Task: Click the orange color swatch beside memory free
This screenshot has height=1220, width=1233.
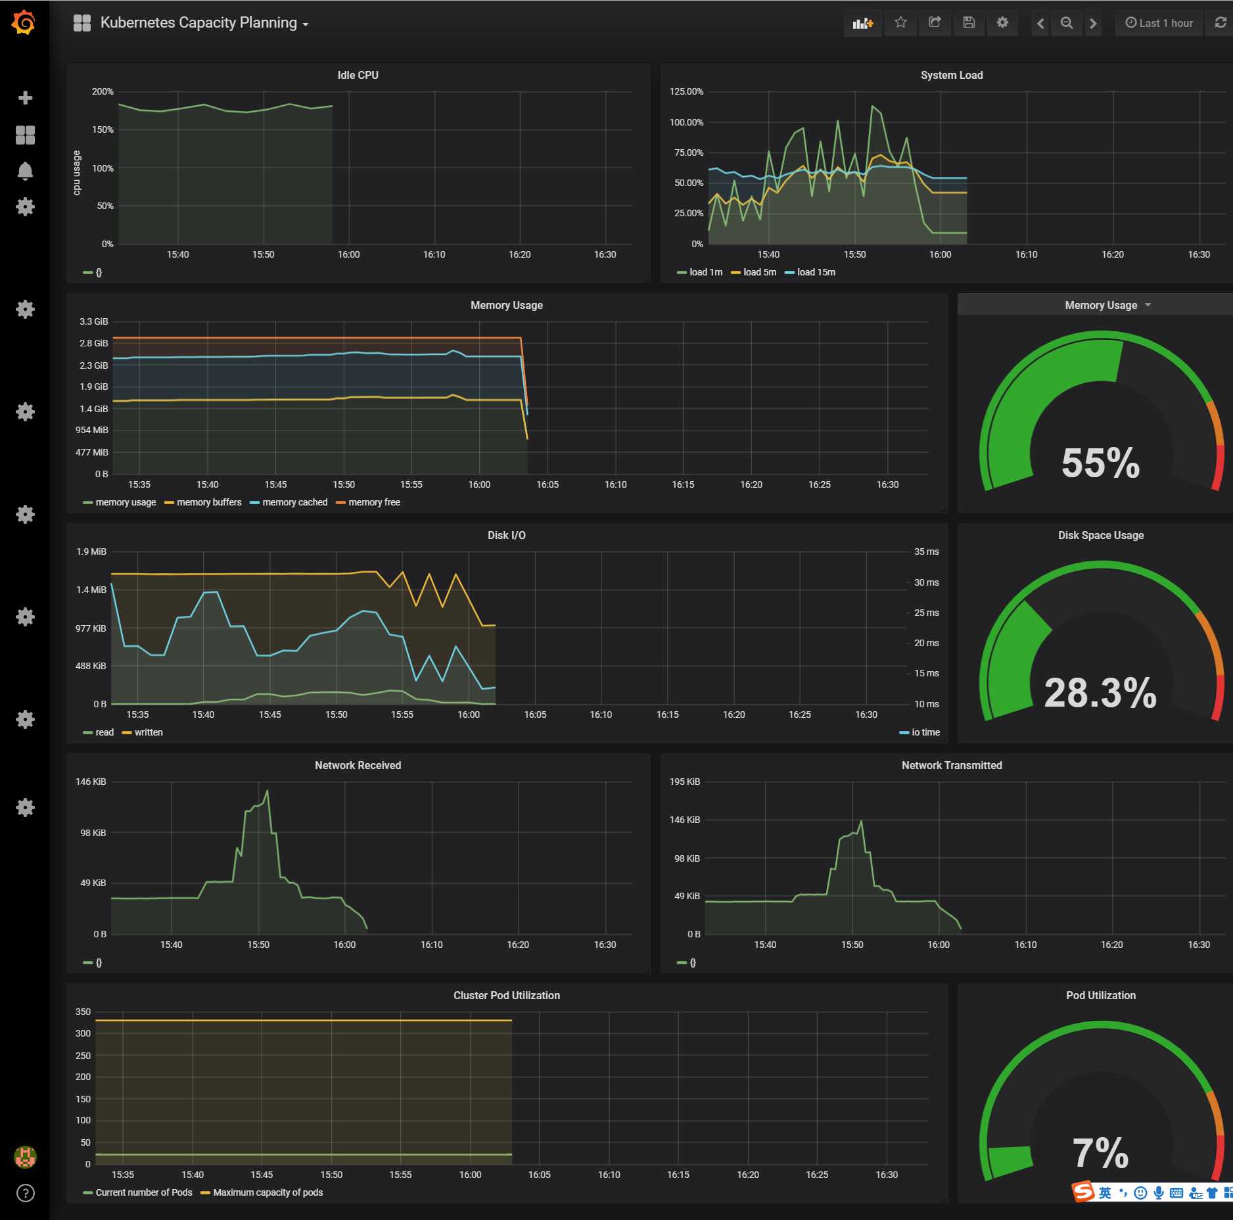Action: click(x=340, y=502)
